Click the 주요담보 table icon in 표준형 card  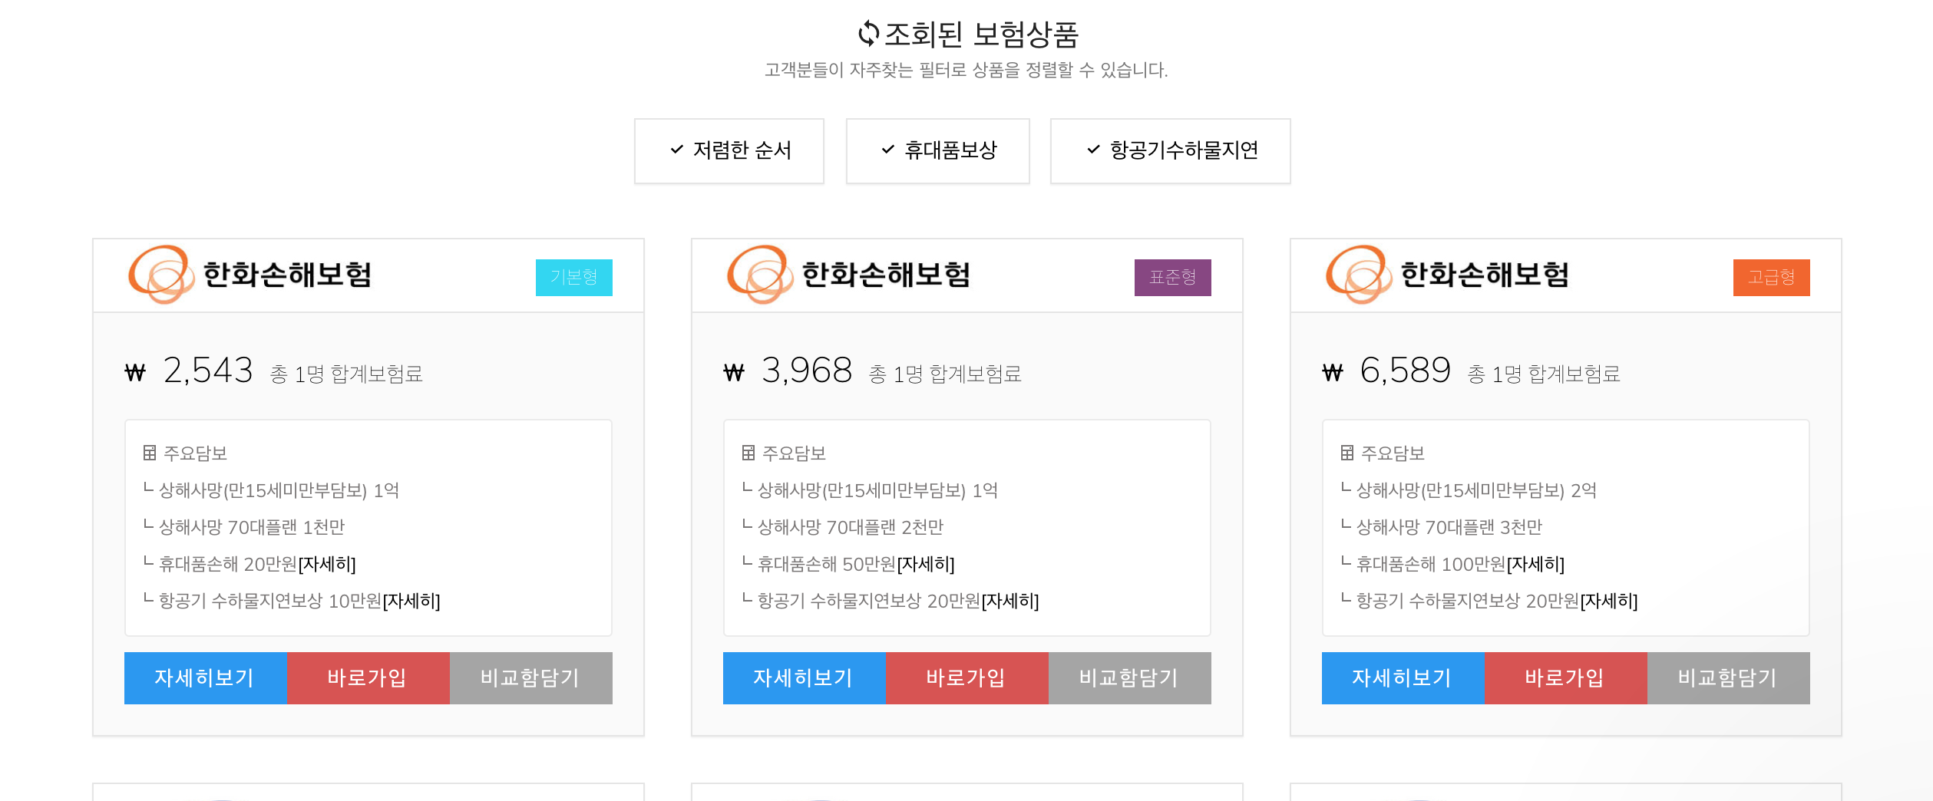pyautogui.click(x=748, y=453)
